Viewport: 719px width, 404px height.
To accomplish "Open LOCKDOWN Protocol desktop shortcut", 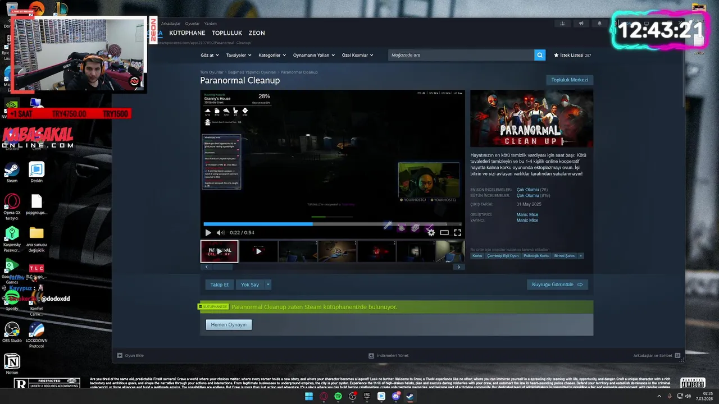I will (x=37, y=336).
